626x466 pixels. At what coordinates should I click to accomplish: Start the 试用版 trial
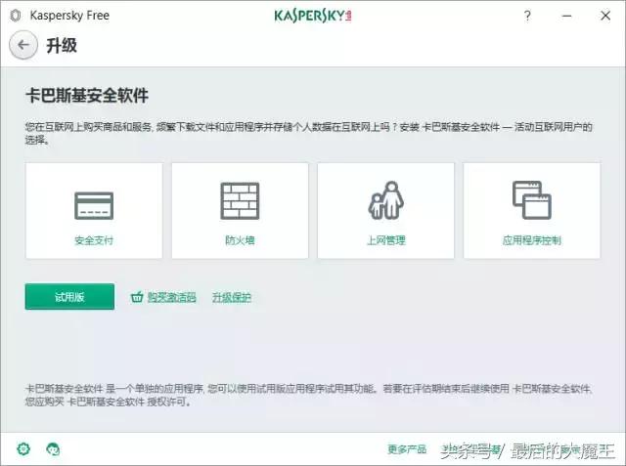[69, 297]
